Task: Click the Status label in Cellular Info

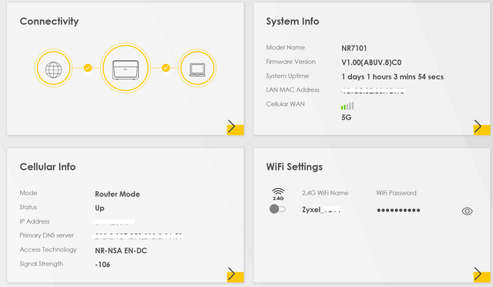Action: pos(29,207)
